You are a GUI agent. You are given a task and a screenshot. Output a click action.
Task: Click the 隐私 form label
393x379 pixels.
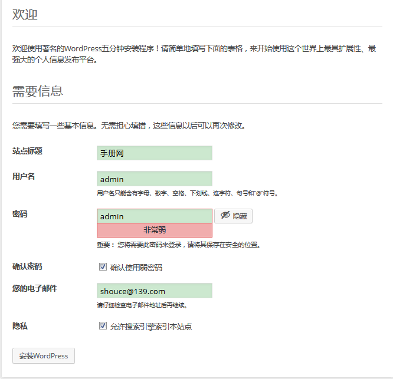point(20,325)
